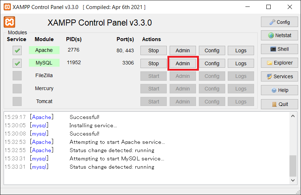This screenshot has height=195, width=301.
Task: Check the FileZilla service box
Action: tap(17, 76)
